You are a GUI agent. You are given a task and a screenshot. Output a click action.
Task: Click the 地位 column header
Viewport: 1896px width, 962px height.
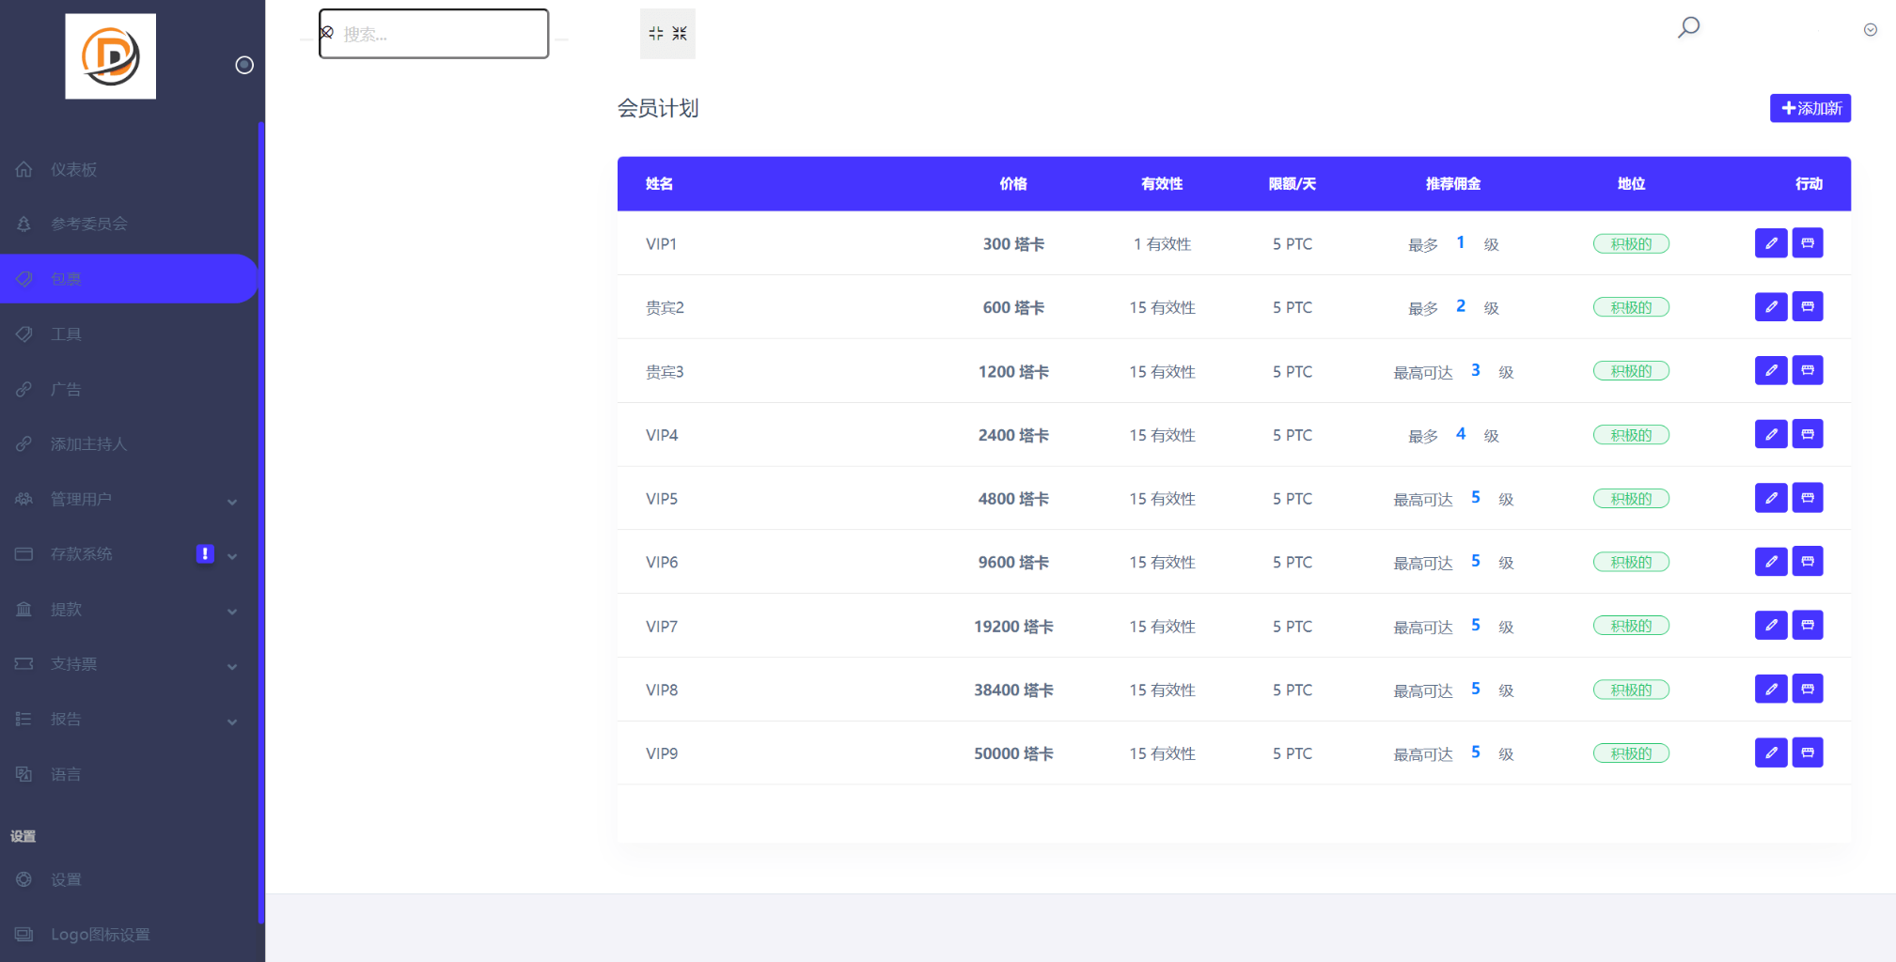[x=1631, y=183]
